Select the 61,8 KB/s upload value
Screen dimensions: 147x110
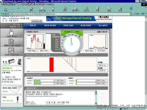point(102,51)
